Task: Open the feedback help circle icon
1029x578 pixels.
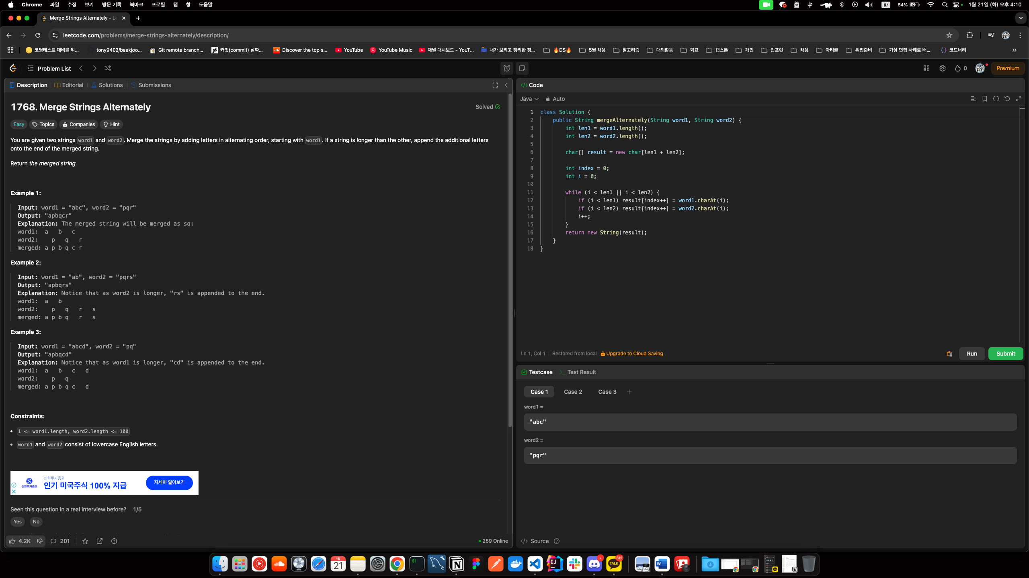Action: pos(114,541)
